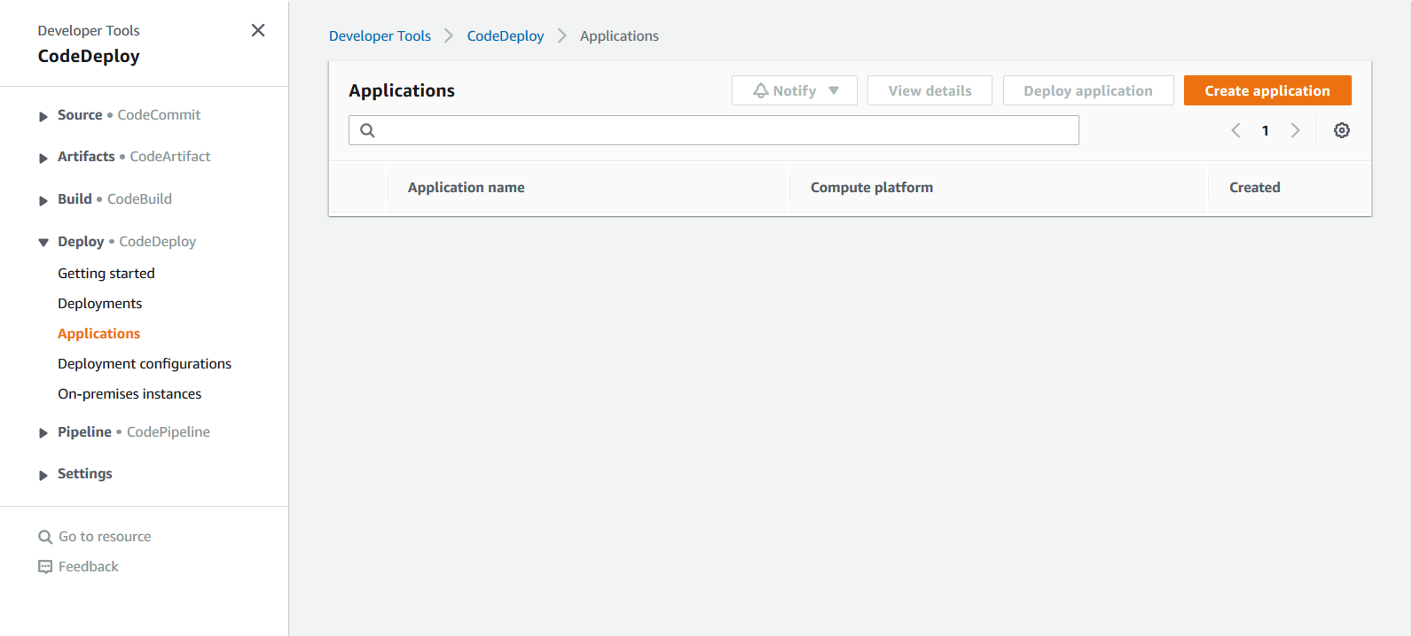Viewport: 1412px width, 636px height.
Task: Click the Go to resource magnifier icon
Action: click(x=45, y=537)
